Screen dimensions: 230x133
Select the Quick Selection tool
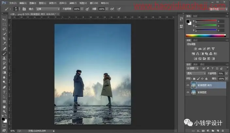[4, 34]
